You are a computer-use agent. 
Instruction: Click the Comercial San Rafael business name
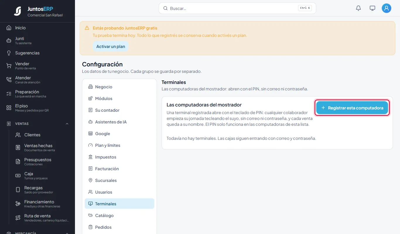tap(45, 15)
